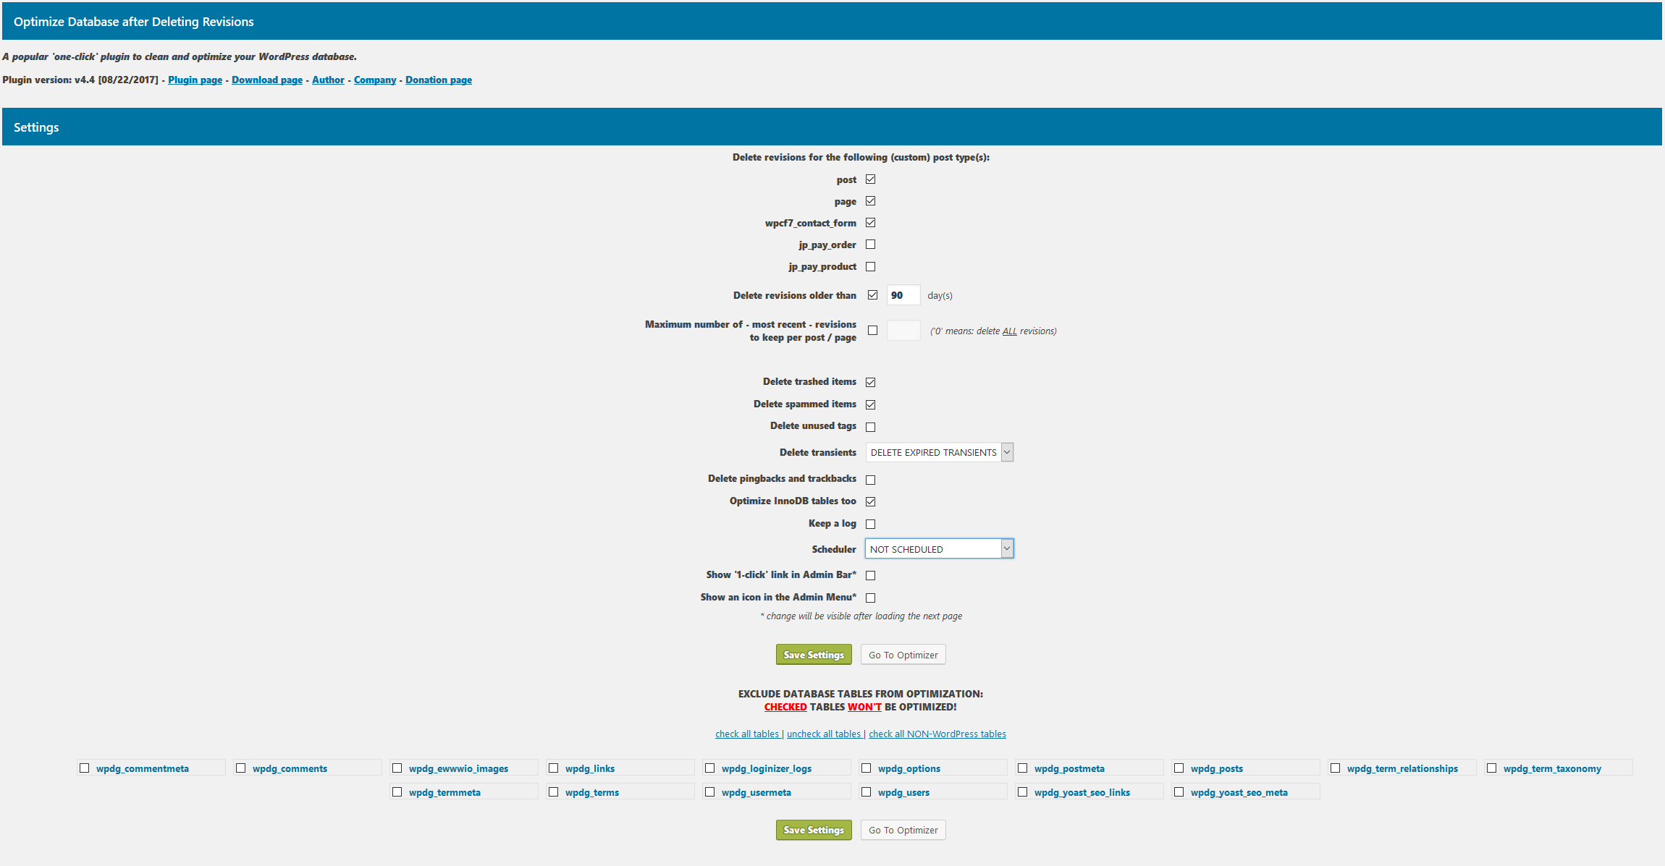Viewport: 1665px width, 866px height.
Task: Click the 'Settings' section header
Action: [832, 127]
